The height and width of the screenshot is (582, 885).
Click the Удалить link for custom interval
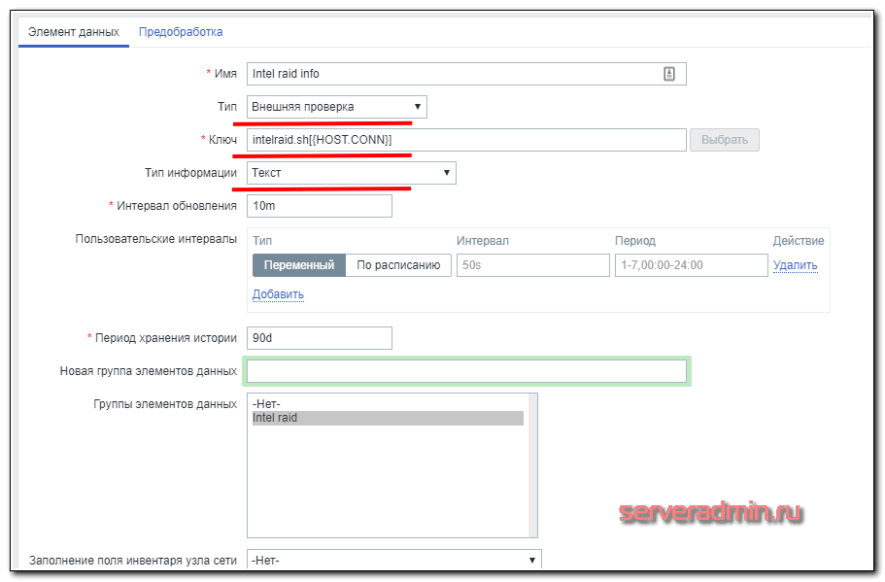click(795, 265)
